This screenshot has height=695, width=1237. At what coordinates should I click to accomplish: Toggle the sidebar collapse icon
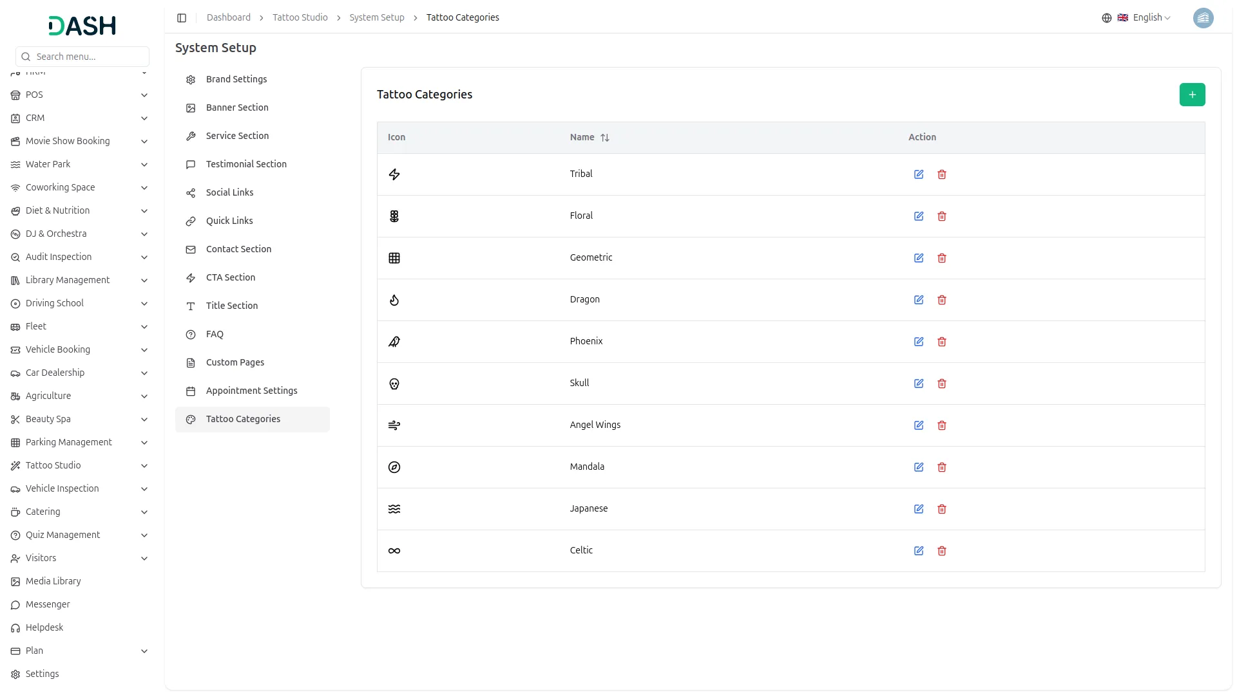[x=182, y=18]
